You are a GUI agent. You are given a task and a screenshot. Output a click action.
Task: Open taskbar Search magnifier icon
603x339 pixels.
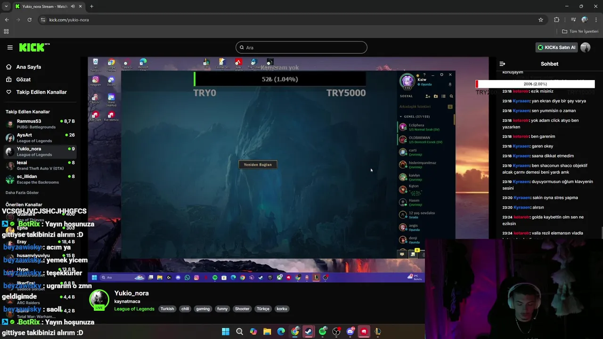pos(239,331)
